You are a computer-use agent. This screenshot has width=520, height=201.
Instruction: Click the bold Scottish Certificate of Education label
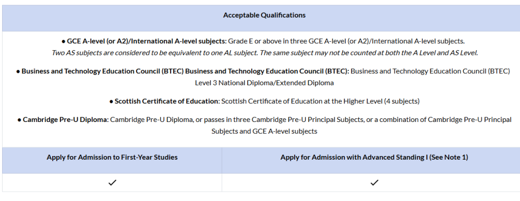pos(167,101)
